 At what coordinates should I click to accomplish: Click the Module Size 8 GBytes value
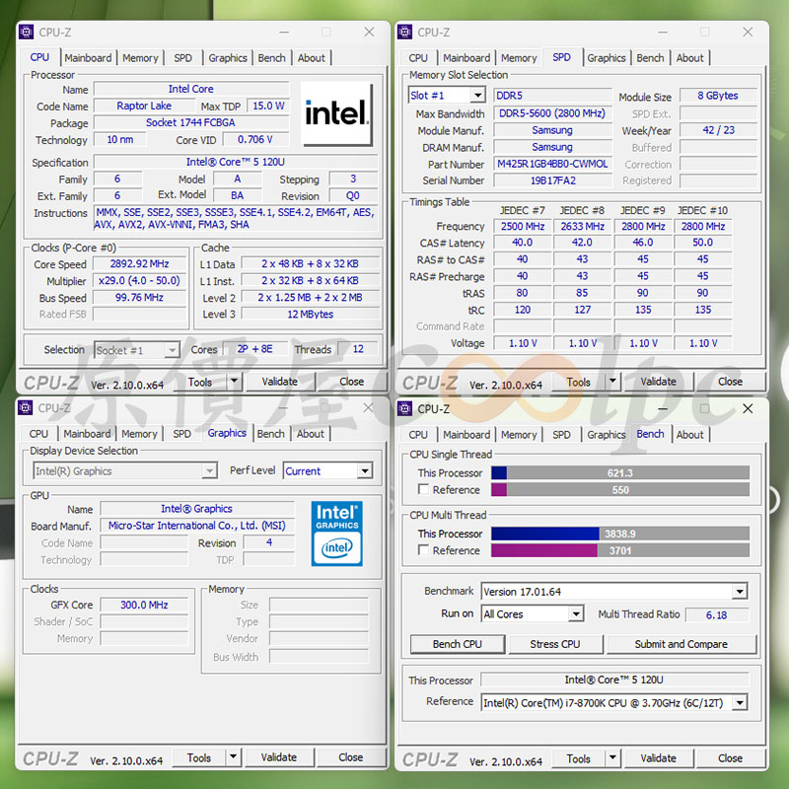coord(718,95)
